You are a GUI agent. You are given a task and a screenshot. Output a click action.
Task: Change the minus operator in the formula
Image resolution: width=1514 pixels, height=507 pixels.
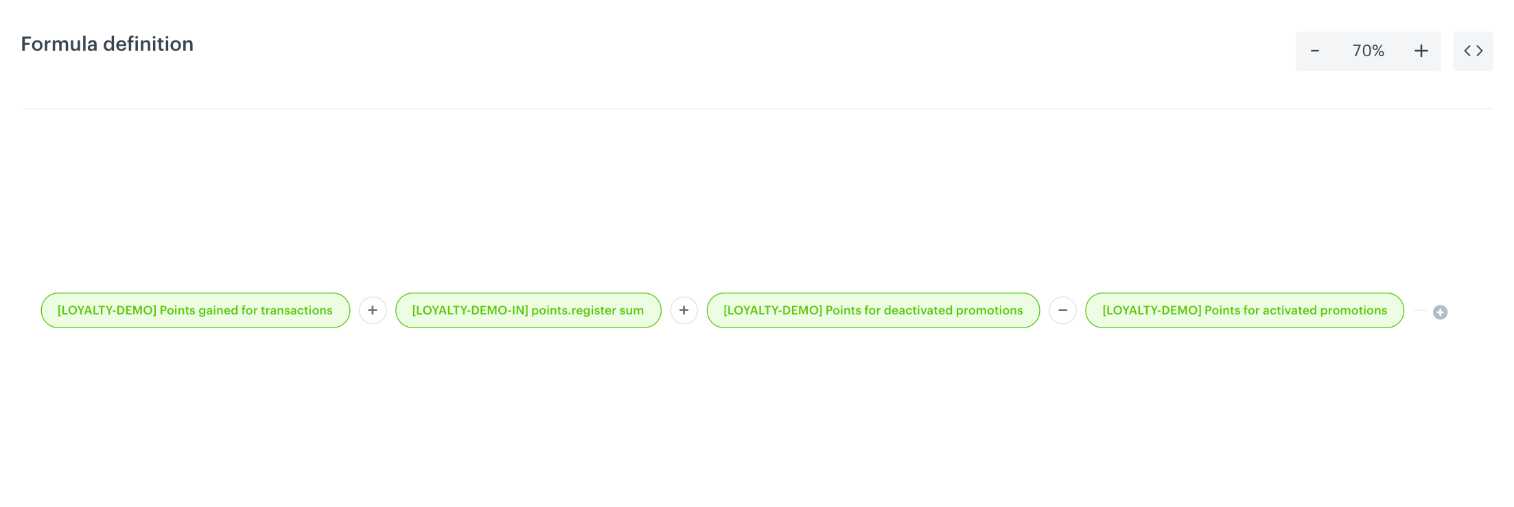pos(1062,310)
